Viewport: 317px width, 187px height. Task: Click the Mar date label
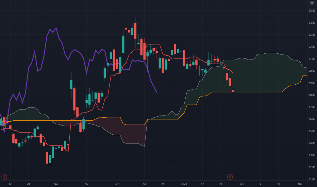[x=300, y=184]
